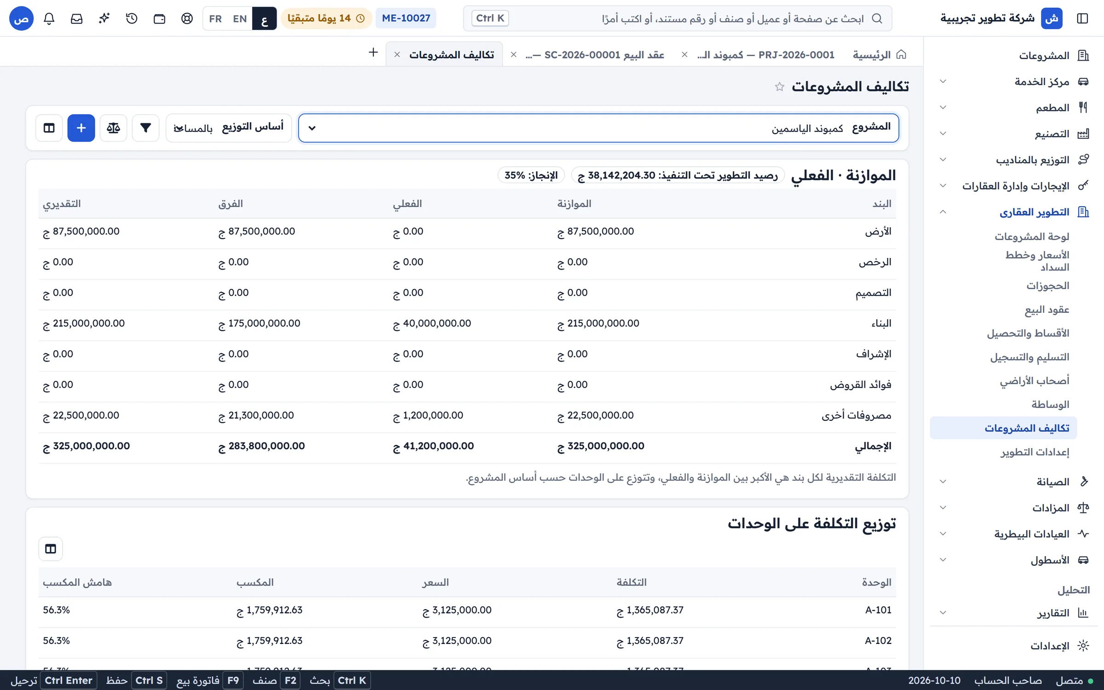Open column layout icon in top toolbar

[49, 128]
